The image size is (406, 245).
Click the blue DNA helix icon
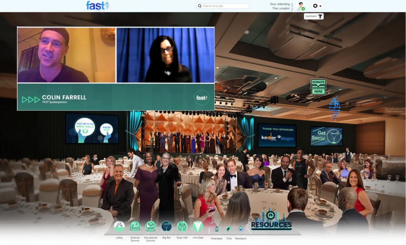coord(334,108)
